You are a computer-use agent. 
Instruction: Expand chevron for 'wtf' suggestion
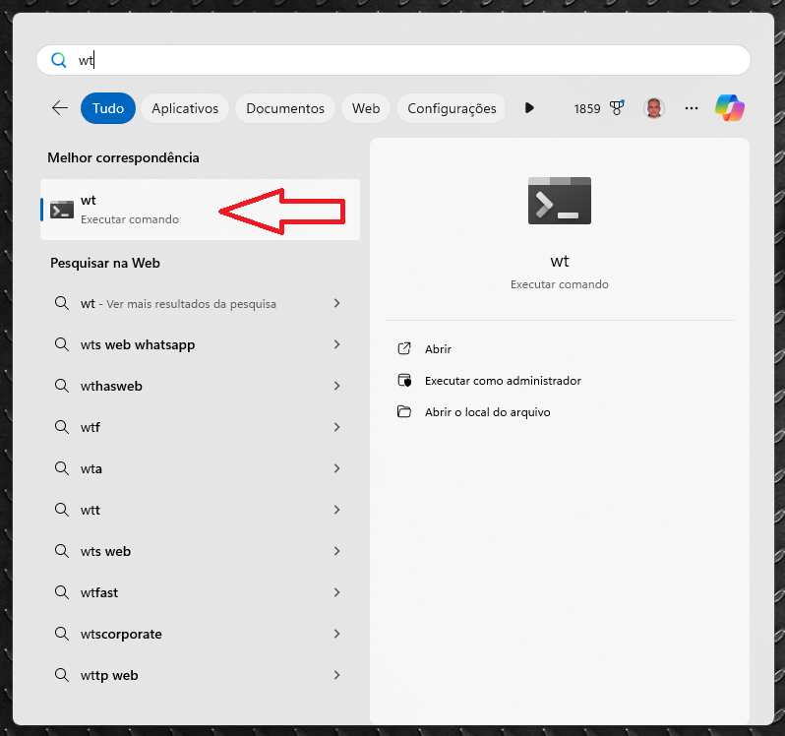337,427
